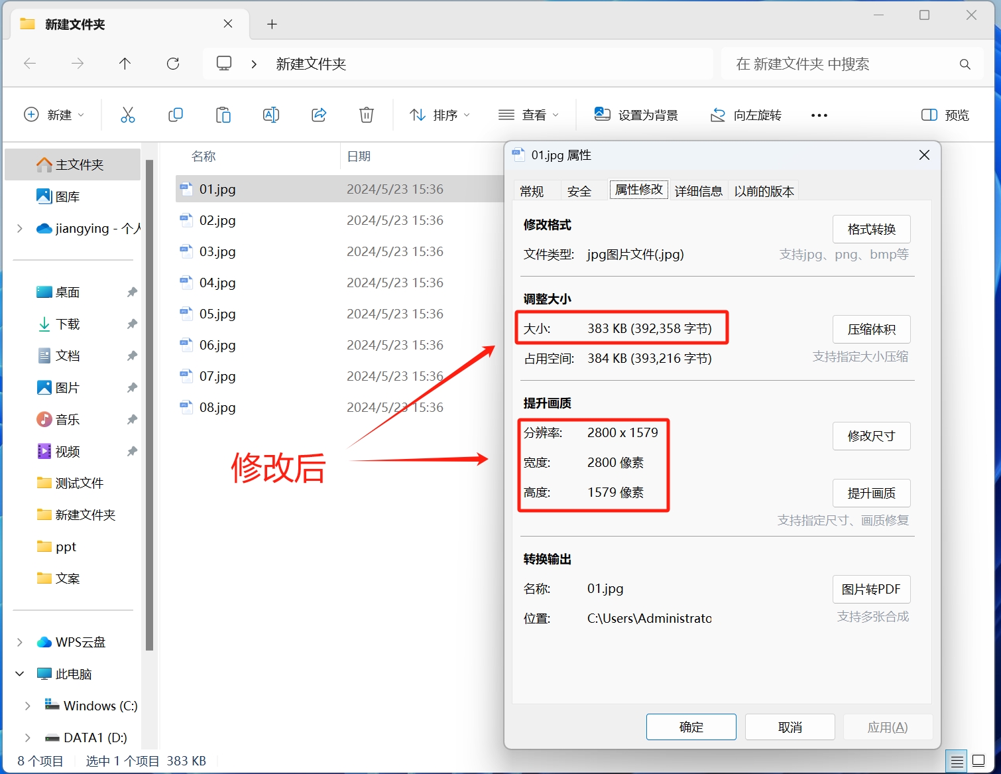Set 01.jpg as desktop background
This screenshot has height=774, width=1001.
[636, 114]
